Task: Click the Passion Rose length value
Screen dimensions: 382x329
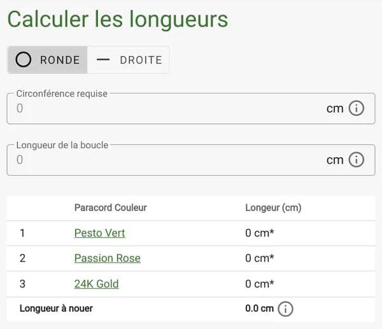Action: click(x=260, y=258)
